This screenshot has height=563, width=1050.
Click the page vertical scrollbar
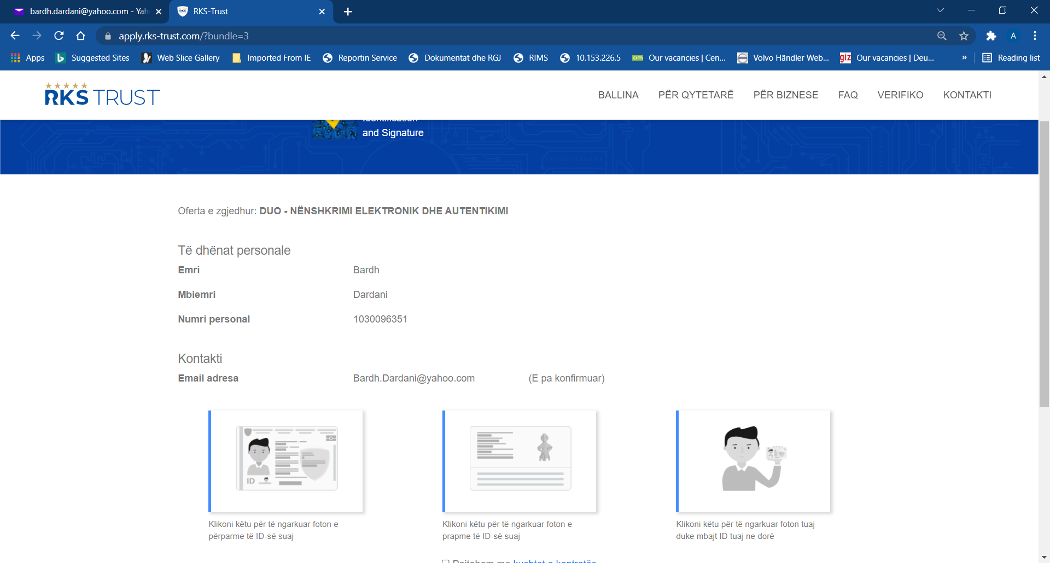point(1044,264)
